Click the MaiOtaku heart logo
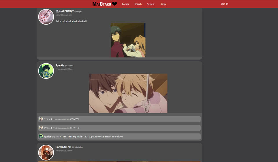 pos(105,4)
